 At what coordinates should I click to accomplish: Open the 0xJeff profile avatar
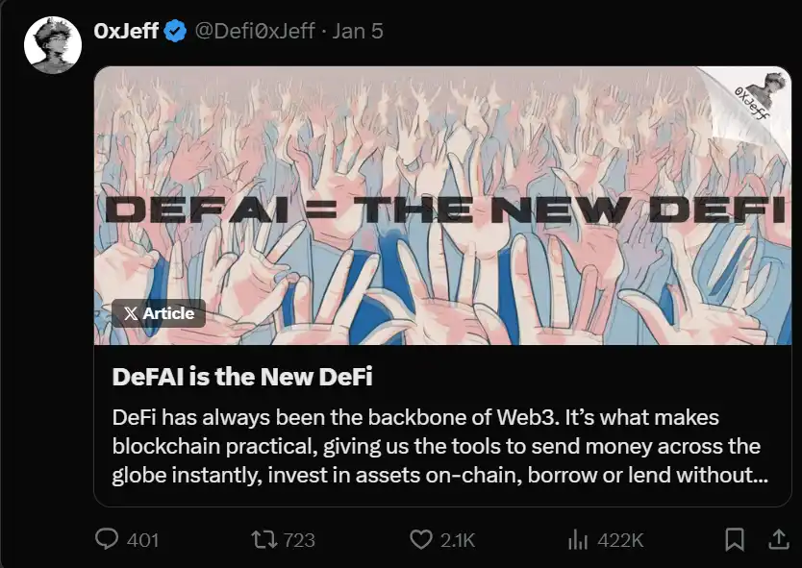tap(52, 44)
